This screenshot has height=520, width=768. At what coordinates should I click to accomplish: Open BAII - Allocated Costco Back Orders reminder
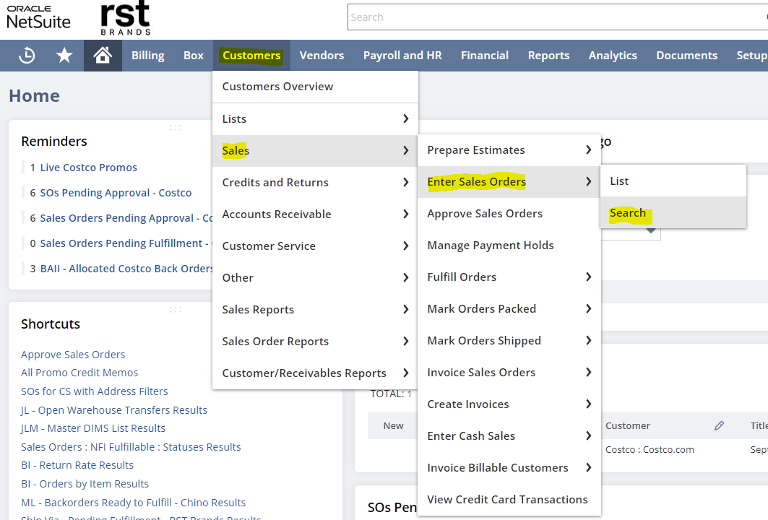[x=126, y=269]
